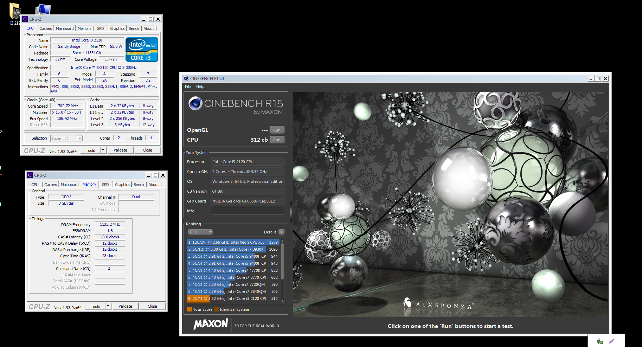Select ranking row i7-4770K score 822

233,270
